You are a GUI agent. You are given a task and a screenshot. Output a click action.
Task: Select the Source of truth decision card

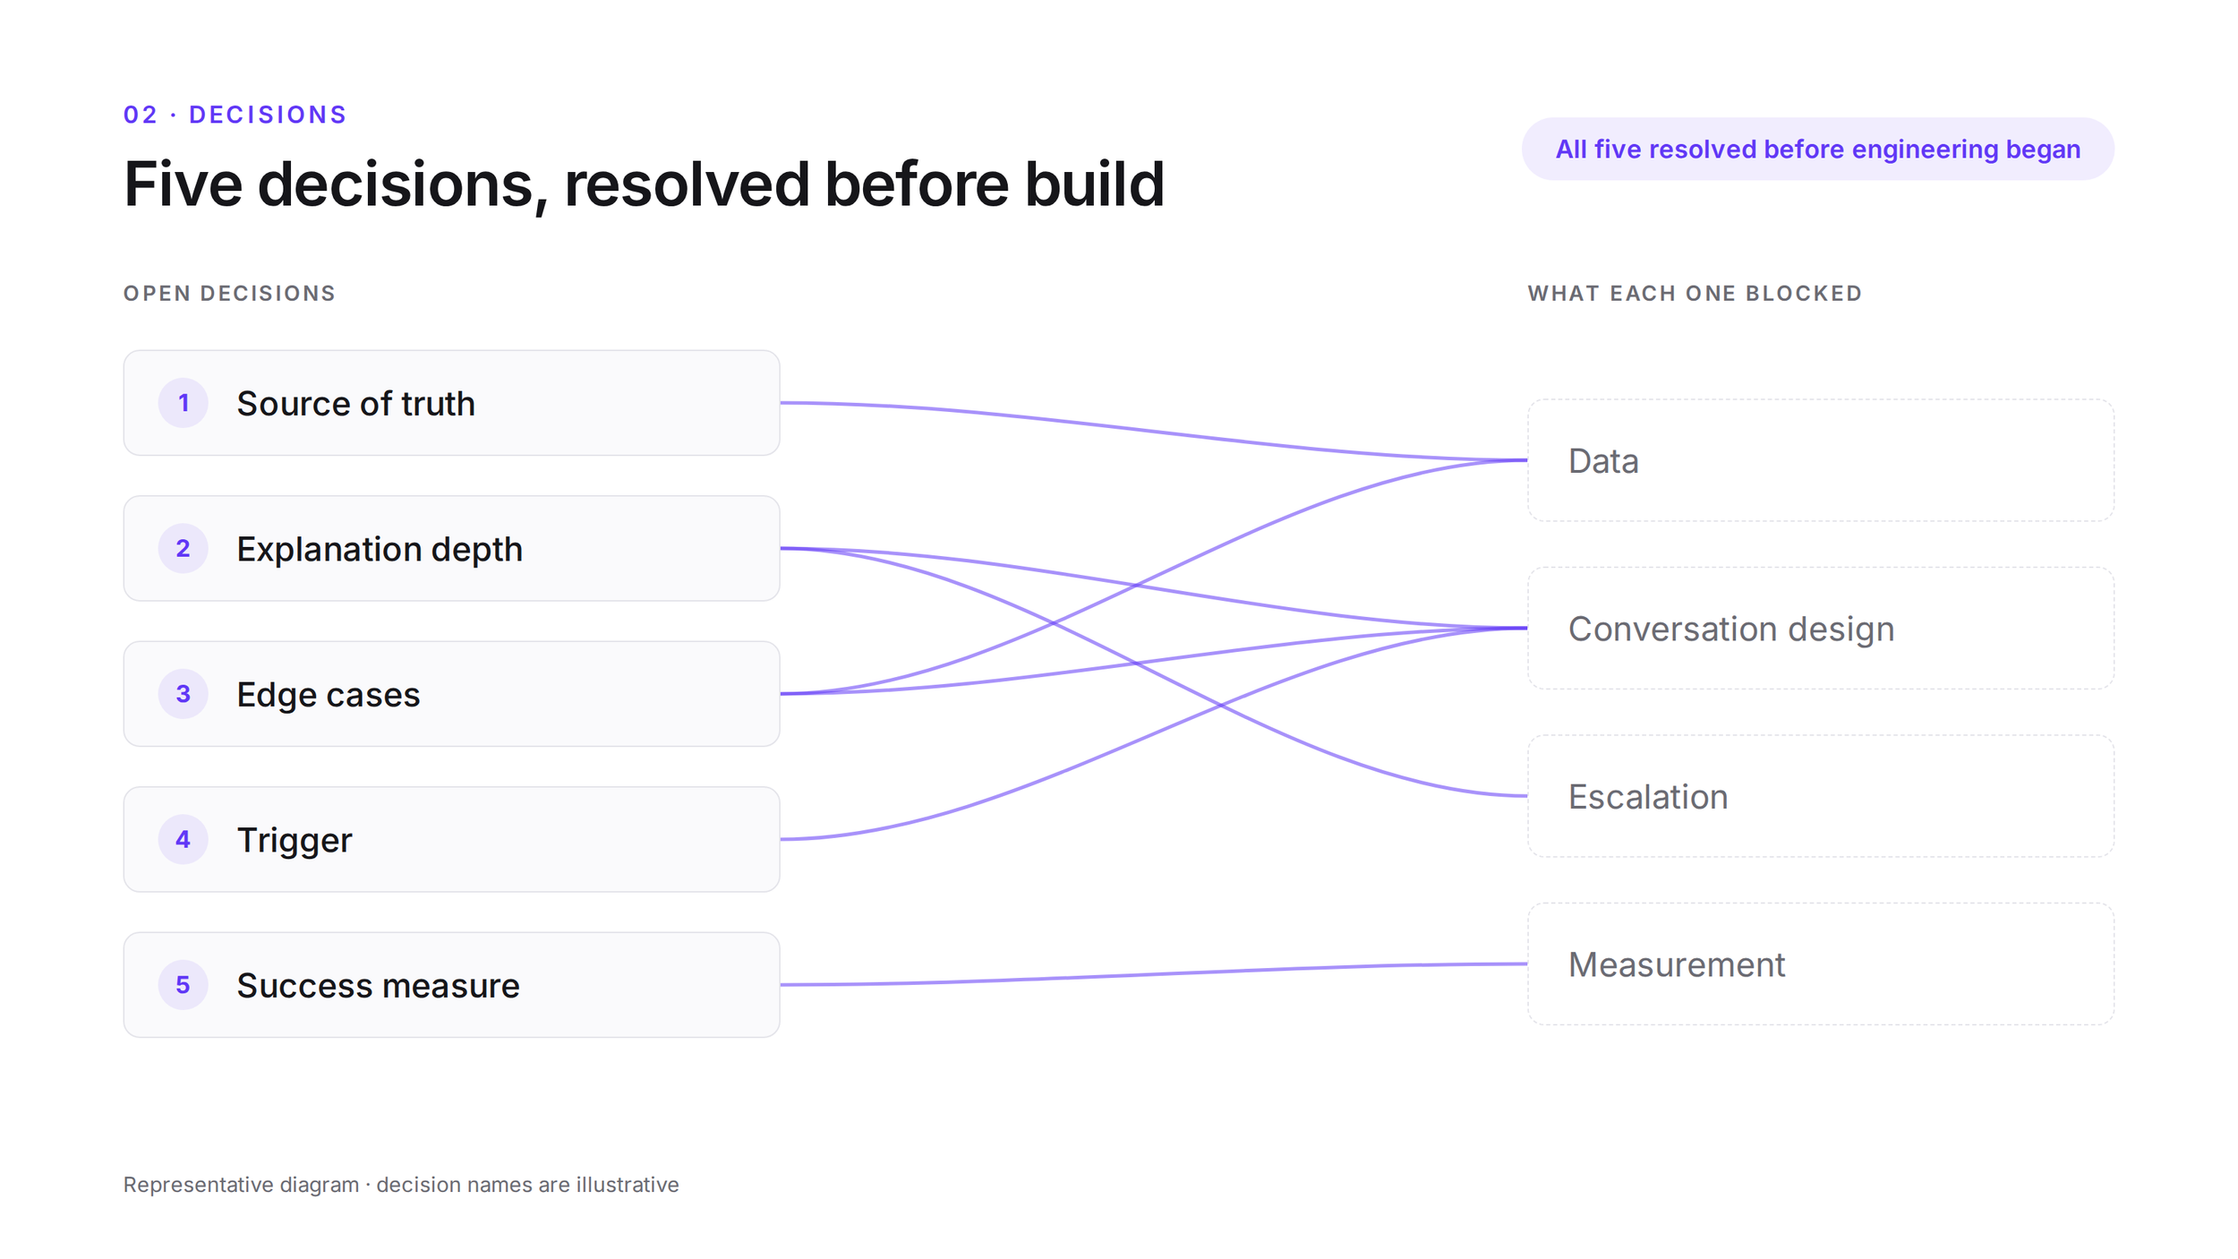(x=451, y=403)
